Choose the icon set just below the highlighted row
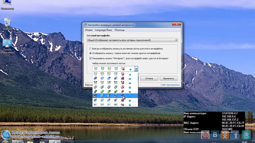 pyautogui.click(x=115, y=100)
